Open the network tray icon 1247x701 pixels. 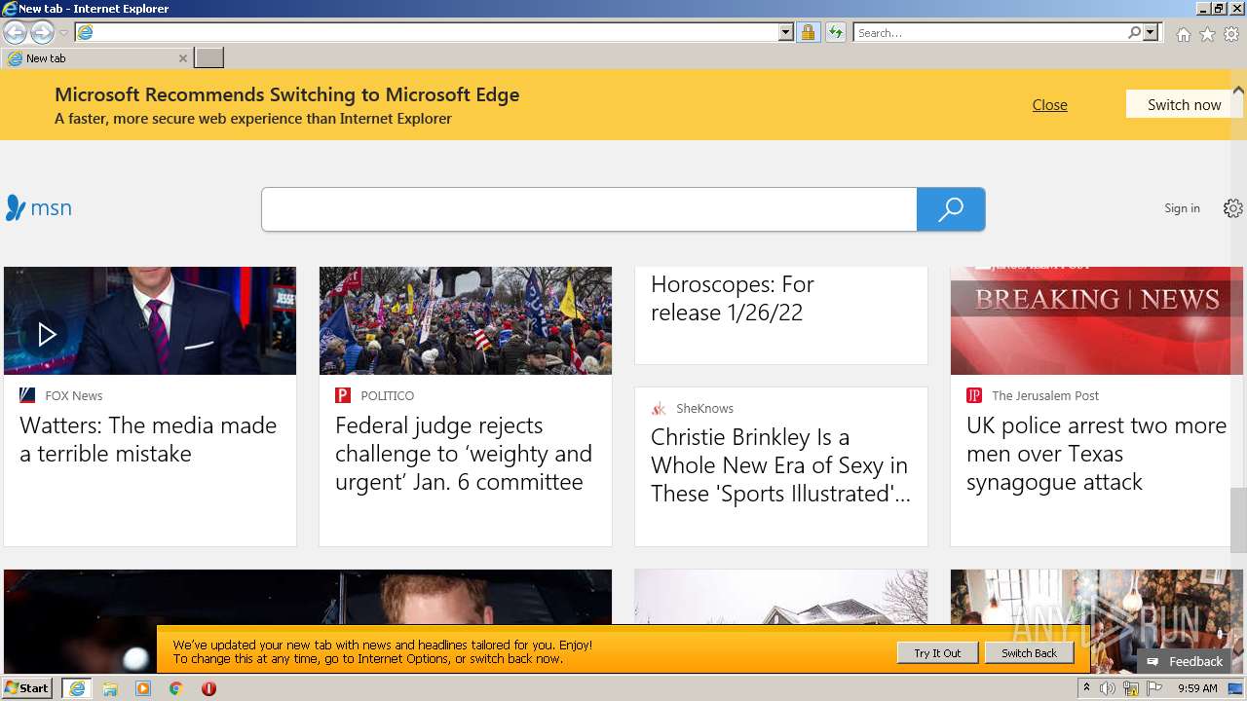point(1131,688)
